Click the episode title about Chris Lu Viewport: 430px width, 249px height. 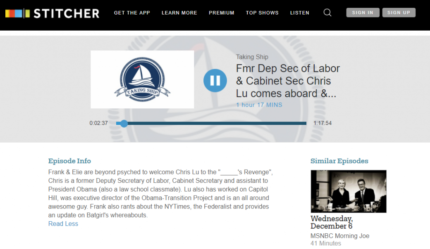pyautogui.click(x=288, y=81)
